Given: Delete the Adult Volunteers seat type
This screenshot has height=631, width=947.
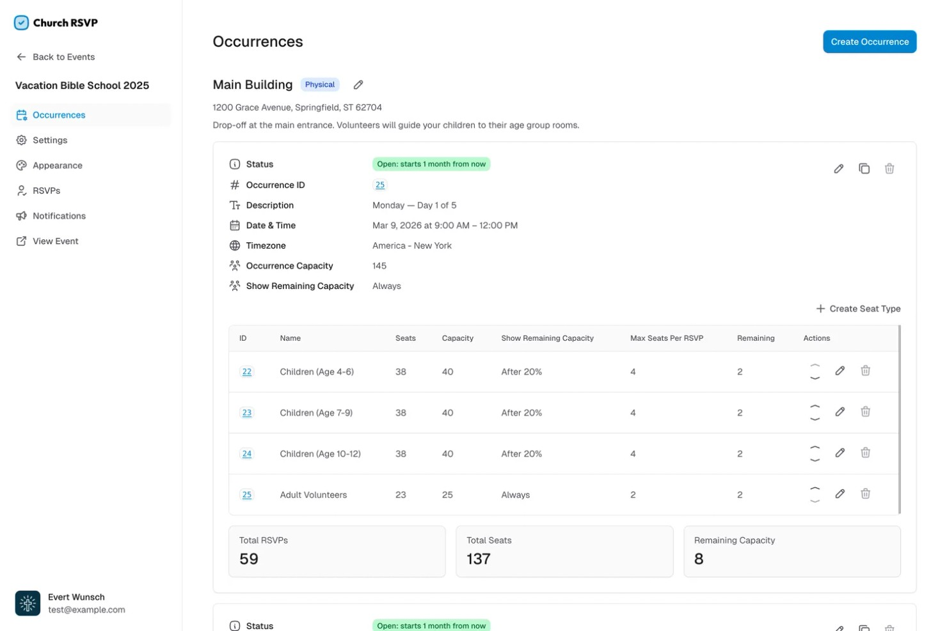Looking at the screenshot, I should pos(865,494).
